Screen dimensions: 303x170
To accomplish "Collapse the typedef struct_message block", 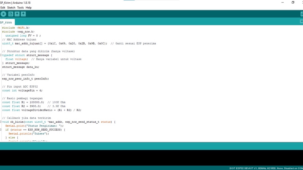I will [x=1, y=55].
